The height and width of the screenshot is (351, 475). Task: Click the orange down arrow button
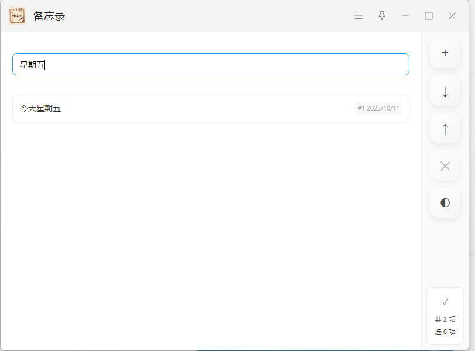point(445,91)
